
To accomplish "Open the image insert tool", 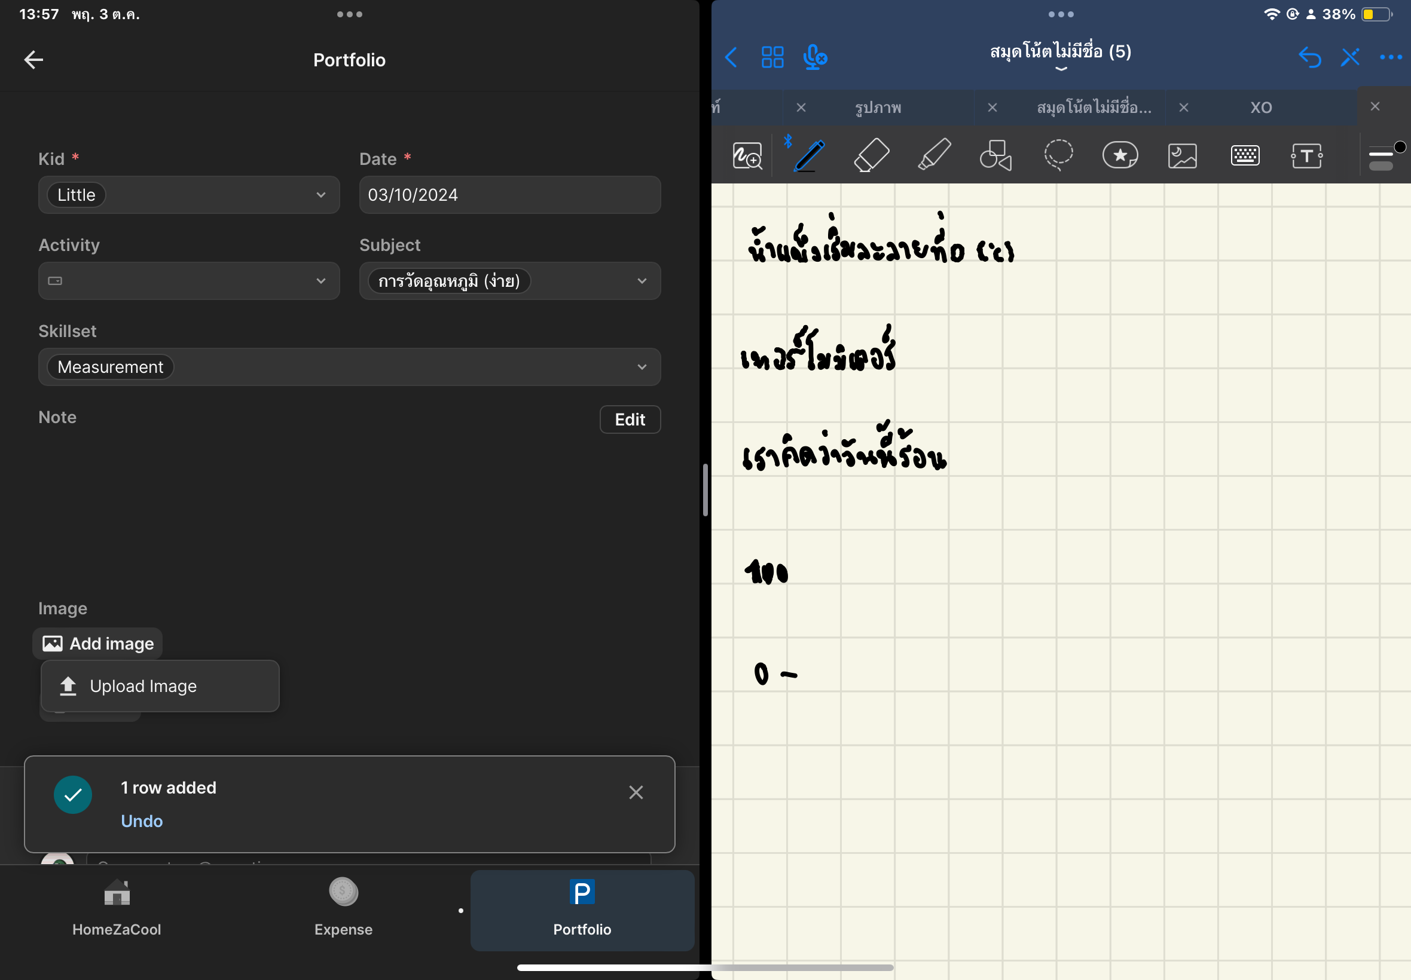I will (1182, 155).
